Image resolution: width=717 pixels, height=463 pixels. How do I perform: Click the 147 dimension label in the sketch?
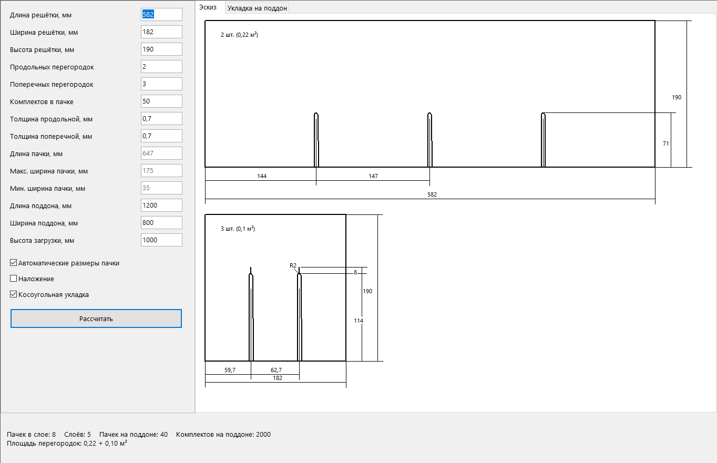373,176
